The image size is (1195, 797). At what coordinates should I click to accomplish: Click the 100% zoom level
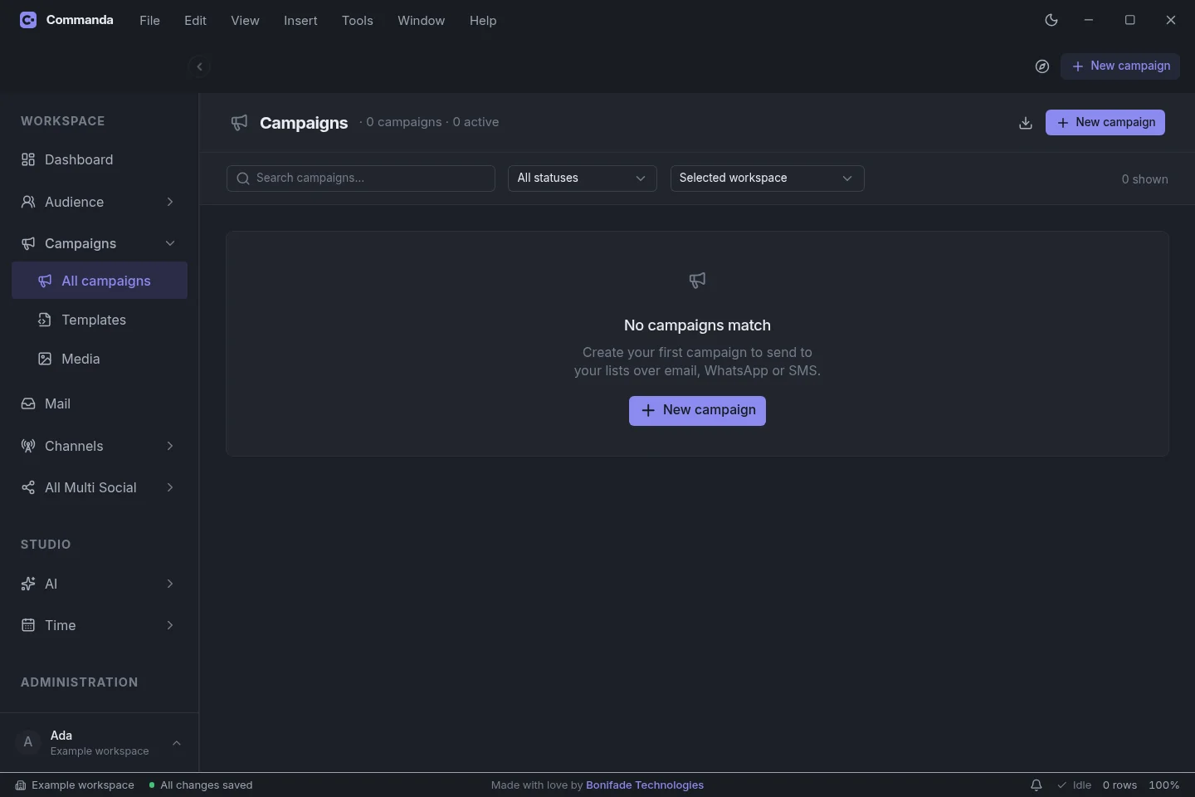[x=1164, y=785]
